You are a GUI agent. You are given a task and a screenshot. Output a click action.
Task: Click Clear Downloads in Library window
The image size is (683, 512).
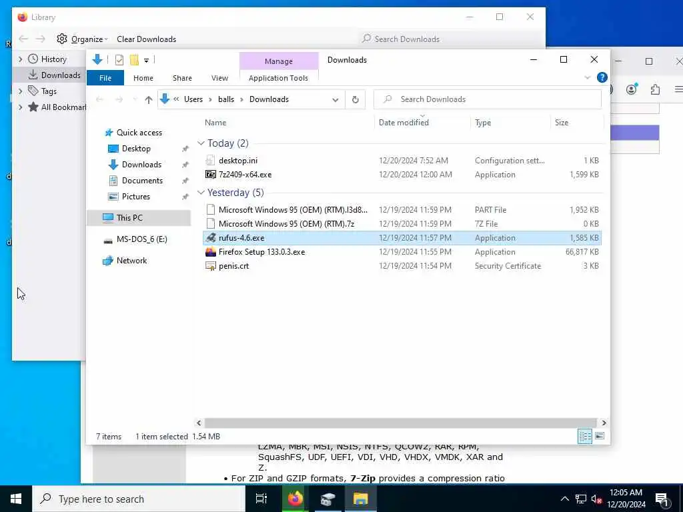[146, 39]
